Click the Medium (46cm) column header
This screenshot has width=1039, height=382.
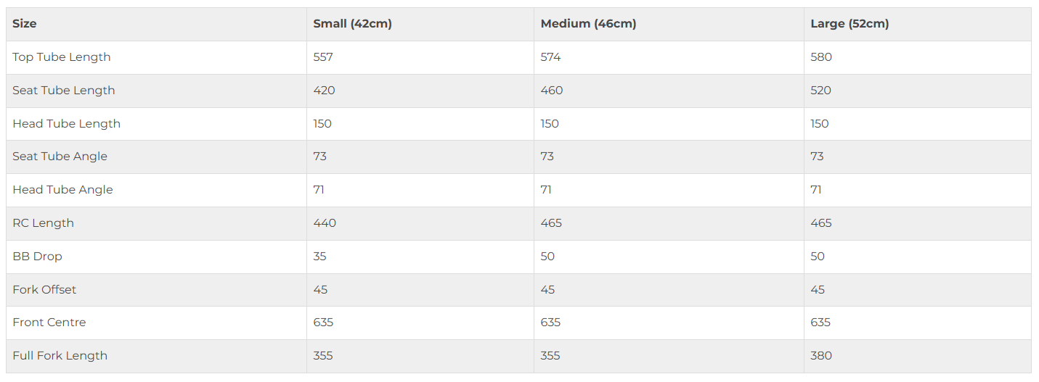pyautogui.click(x=588, y=24)
